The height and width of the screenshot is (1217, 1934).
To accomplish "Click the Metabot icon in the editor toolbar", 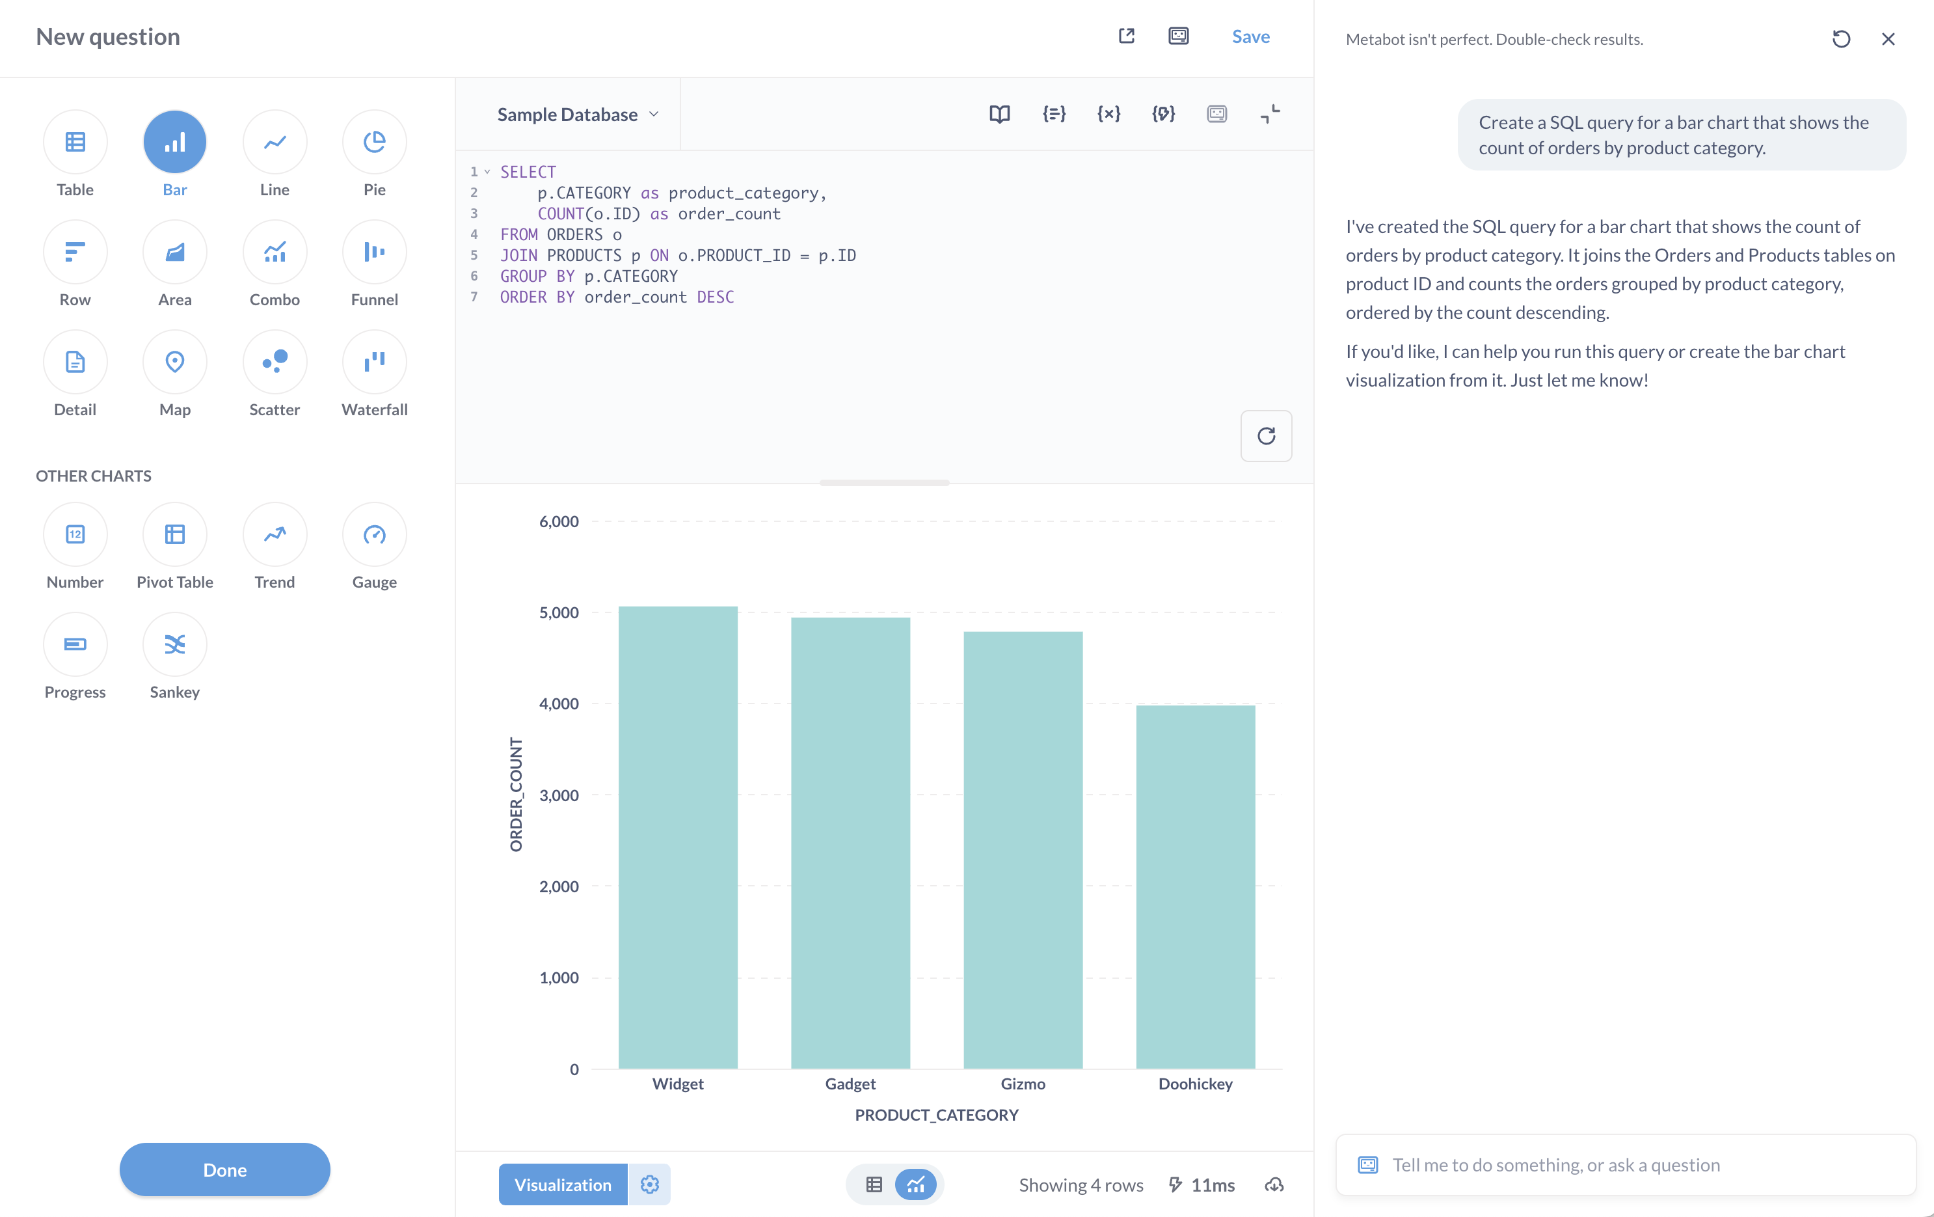I will click(1216, 114).
